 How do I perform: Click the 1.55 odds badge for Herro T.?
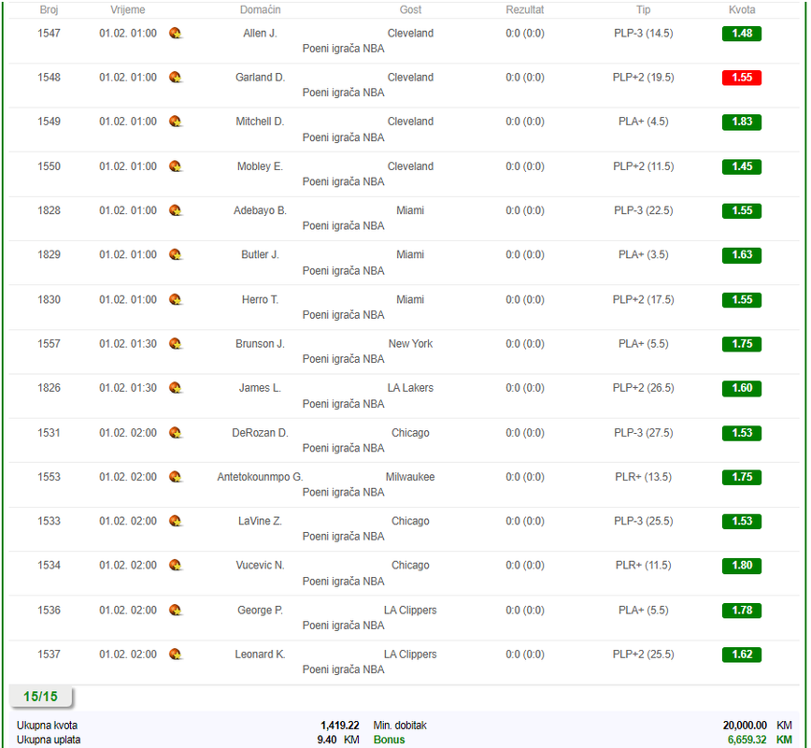[x=742, y=300]
